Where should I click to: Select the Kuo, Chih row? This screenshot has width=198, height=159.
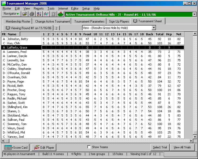(x=93, y=43)
